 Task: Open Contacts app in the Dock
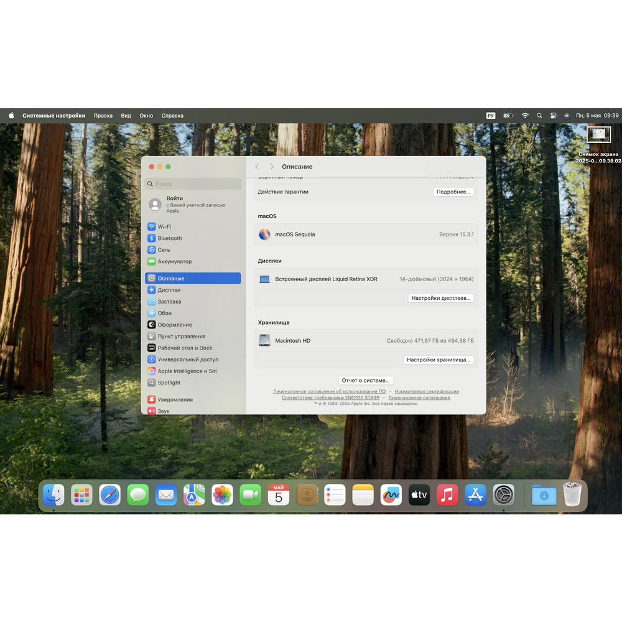click(x=307, y=494)
